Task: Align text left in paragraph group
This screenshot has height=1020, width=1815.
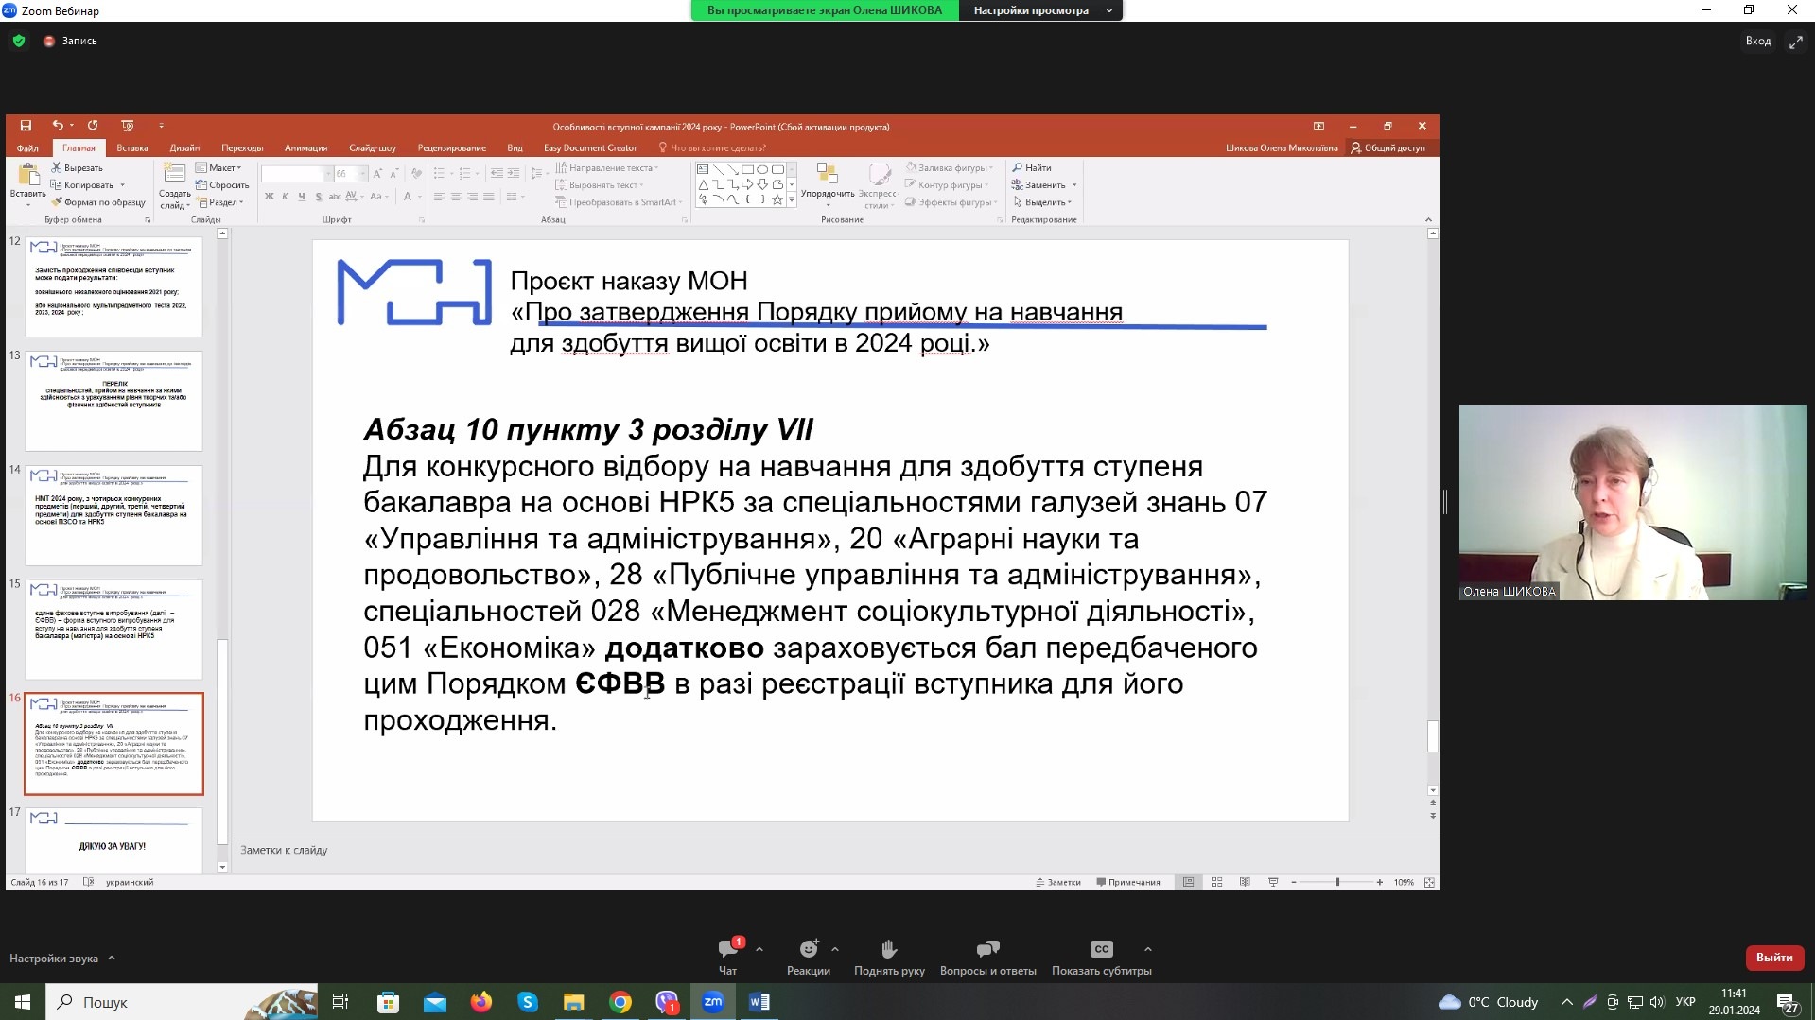Action: tap(439, 197)
